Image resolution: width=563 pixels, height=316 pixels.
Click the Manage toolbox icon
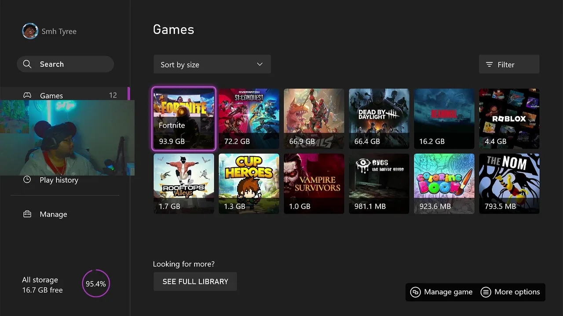(27, 214)
